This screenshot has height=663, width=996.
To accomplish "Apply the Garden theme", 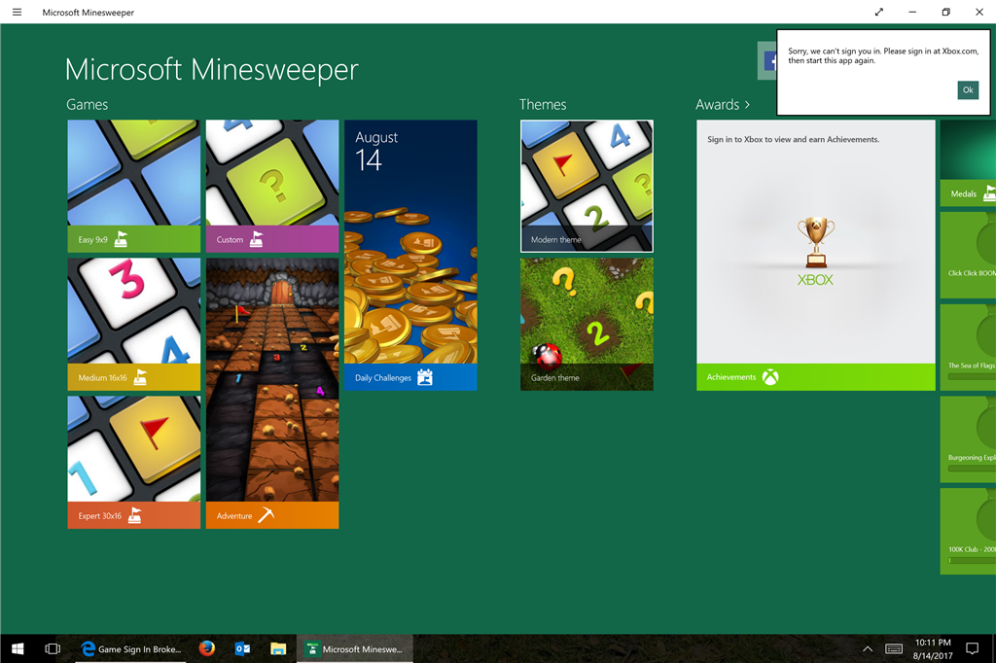I will coord(587,324).
